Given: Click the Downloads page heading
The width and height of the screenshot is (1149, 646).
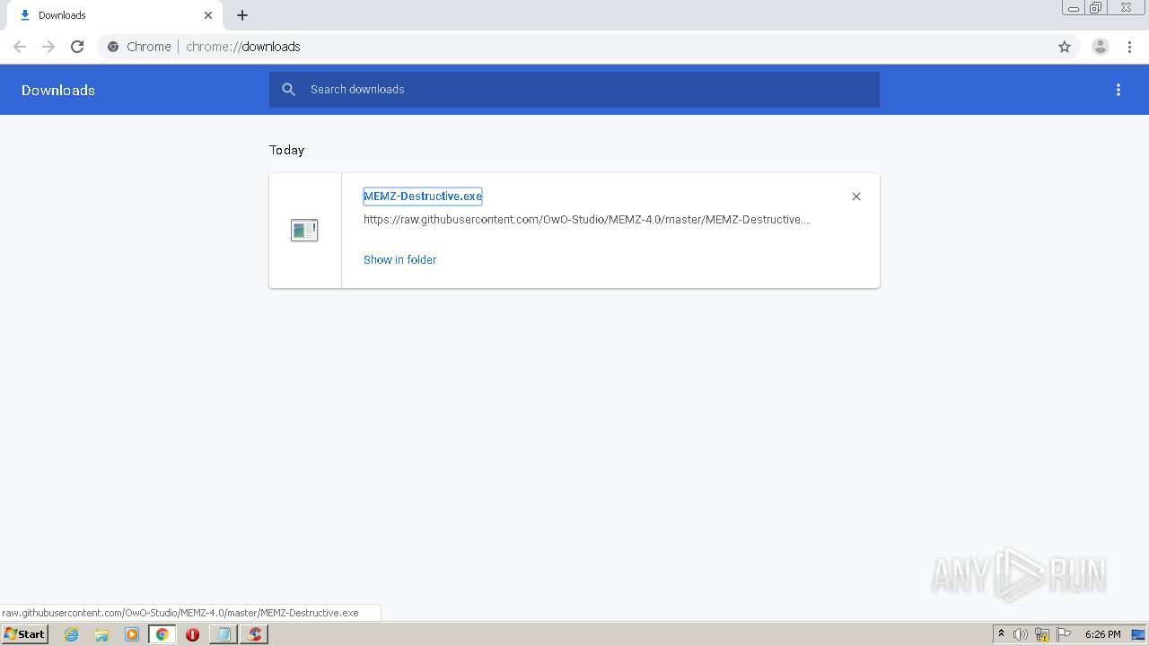Looking at the screenshot, I should (x=58, y=90).
